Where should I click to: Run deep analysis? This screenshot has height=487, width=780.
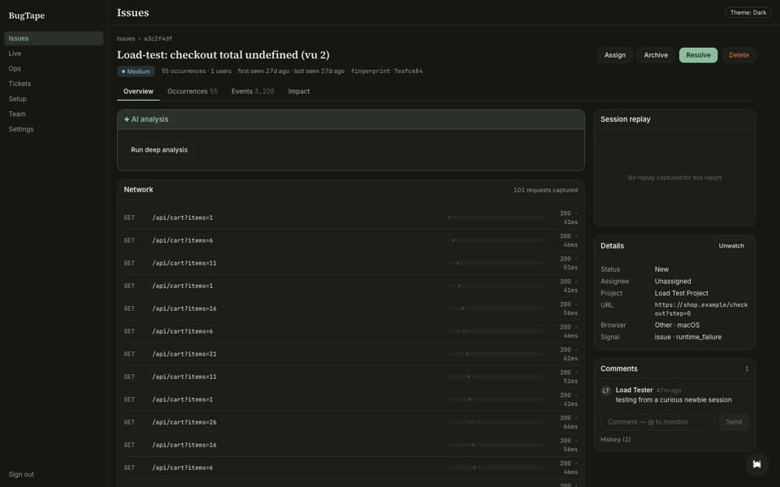159,149
